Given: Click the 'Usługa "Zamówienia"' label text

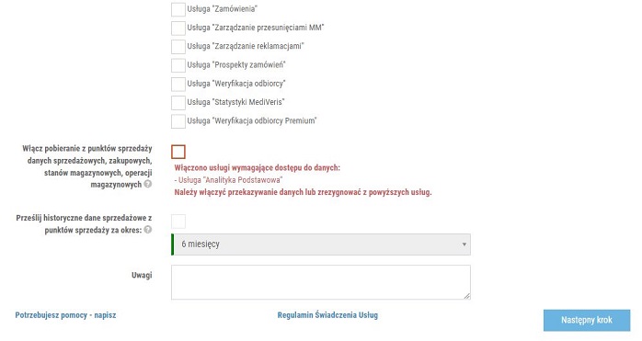Looking at the screenshot, I should tap(223, 8).
